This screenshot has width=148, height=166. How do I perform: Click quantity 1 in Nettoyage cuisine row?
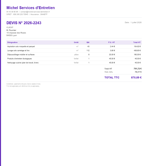point(89,63)
